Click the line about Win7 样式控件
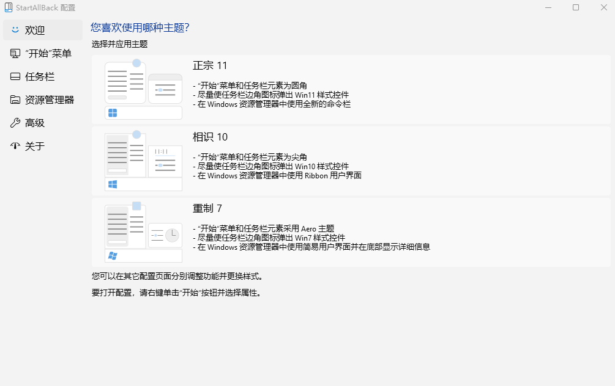This screenshot has width=615, height=386. click(x=269, y=238)
